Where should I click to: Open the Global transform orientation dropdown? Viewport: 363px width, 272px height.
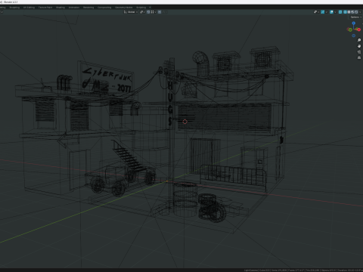(131, 12)
